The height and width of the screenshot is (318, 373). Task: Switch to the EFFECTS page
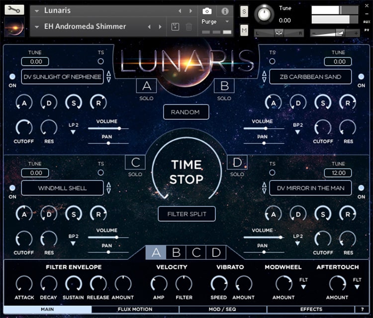click(x=311, y=309)
